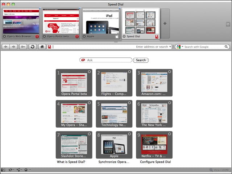Switch to the Apple iPad tab
Screen dimensions: 232x174
click(x=101, y=23)
